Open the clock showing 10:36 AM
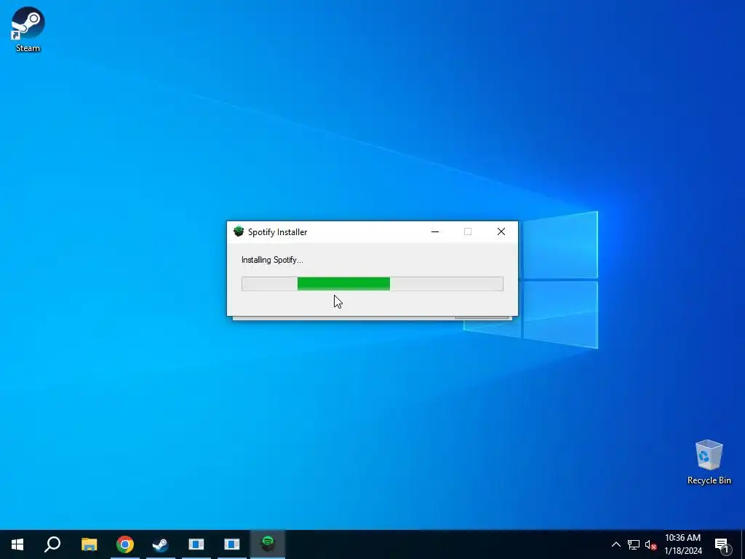Viewport: 745px width, 559px height. click(x=682, y=544)
